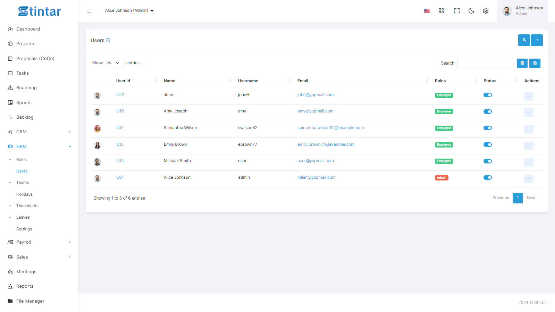Click email milan@yopmail.com
The image size is (555, 312).
click(x=317, y=177)
